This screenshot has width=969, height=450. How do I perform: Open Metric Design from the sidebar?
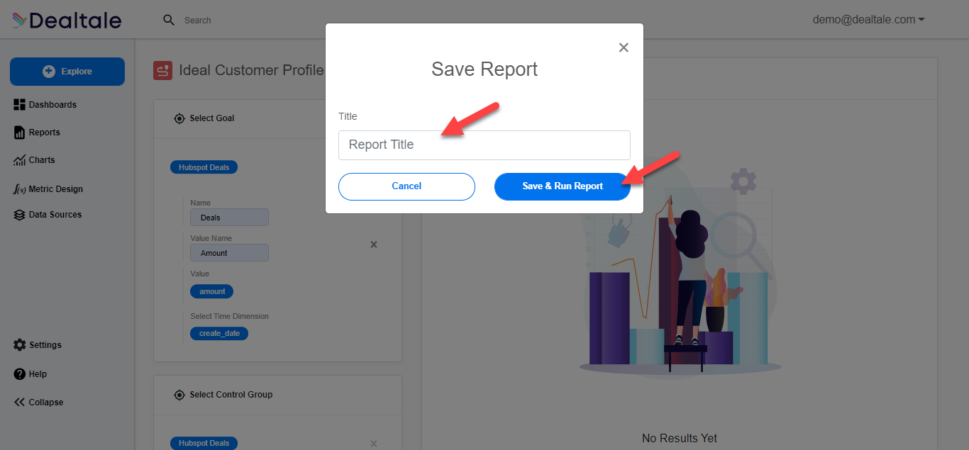(48, 189)
